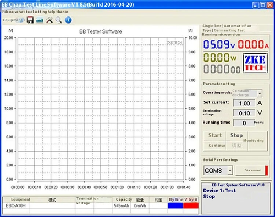The height and width of the screenshot is (217, 275).
Task: Click the blue voltage line color swatch
Action: pyautogui.click(x=175, y=205)
